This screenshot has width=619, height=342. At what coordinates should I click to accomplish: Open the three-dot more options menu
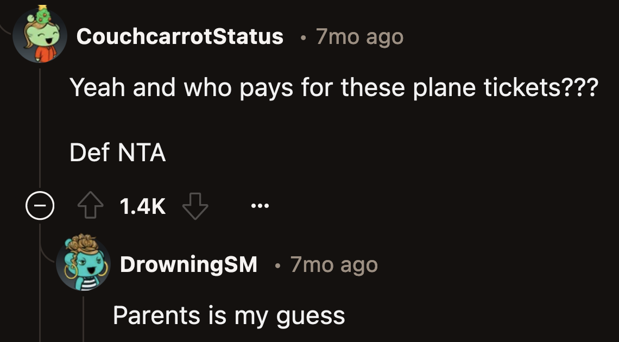pyautogui.click(x=260, y=206)
